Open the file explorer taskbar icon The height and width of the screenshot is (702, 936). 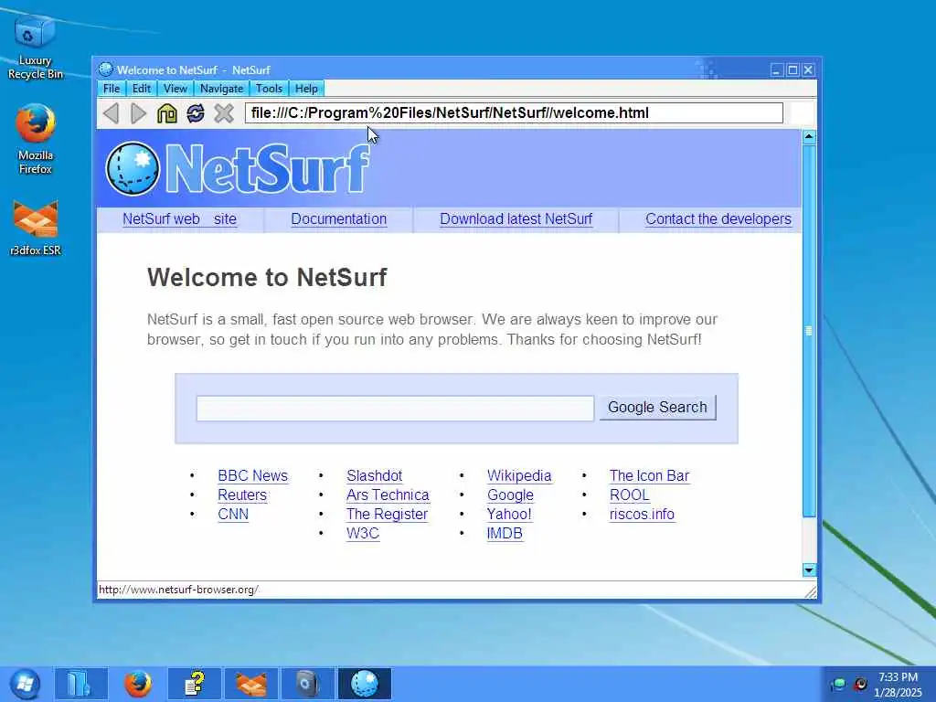[x=81, y=684]
